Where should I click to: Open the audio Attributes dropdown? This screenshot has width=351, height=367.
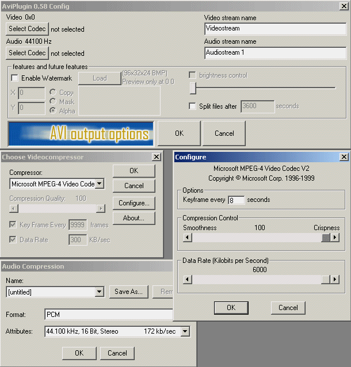click(x=185, y=331)
